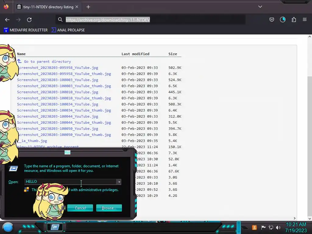Click the search magnifier in the address bar
The height and width of the screenshot is (234, 312).
pyautogui.click(x=60, y=19)
